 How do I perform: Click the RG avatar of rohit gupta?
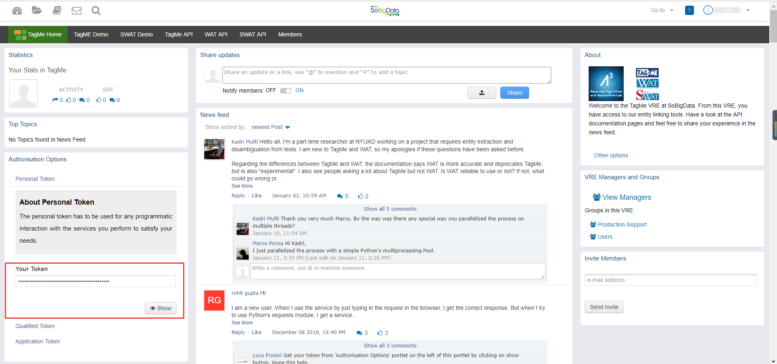point(214,300)
